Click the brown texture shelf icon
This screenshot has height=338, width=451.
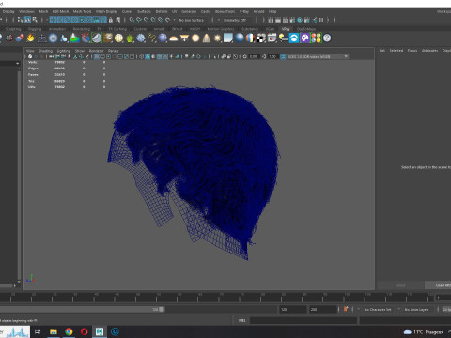[108, 38]
